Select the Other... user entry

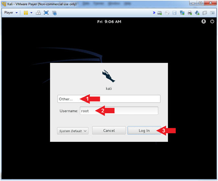coord(109,99)
